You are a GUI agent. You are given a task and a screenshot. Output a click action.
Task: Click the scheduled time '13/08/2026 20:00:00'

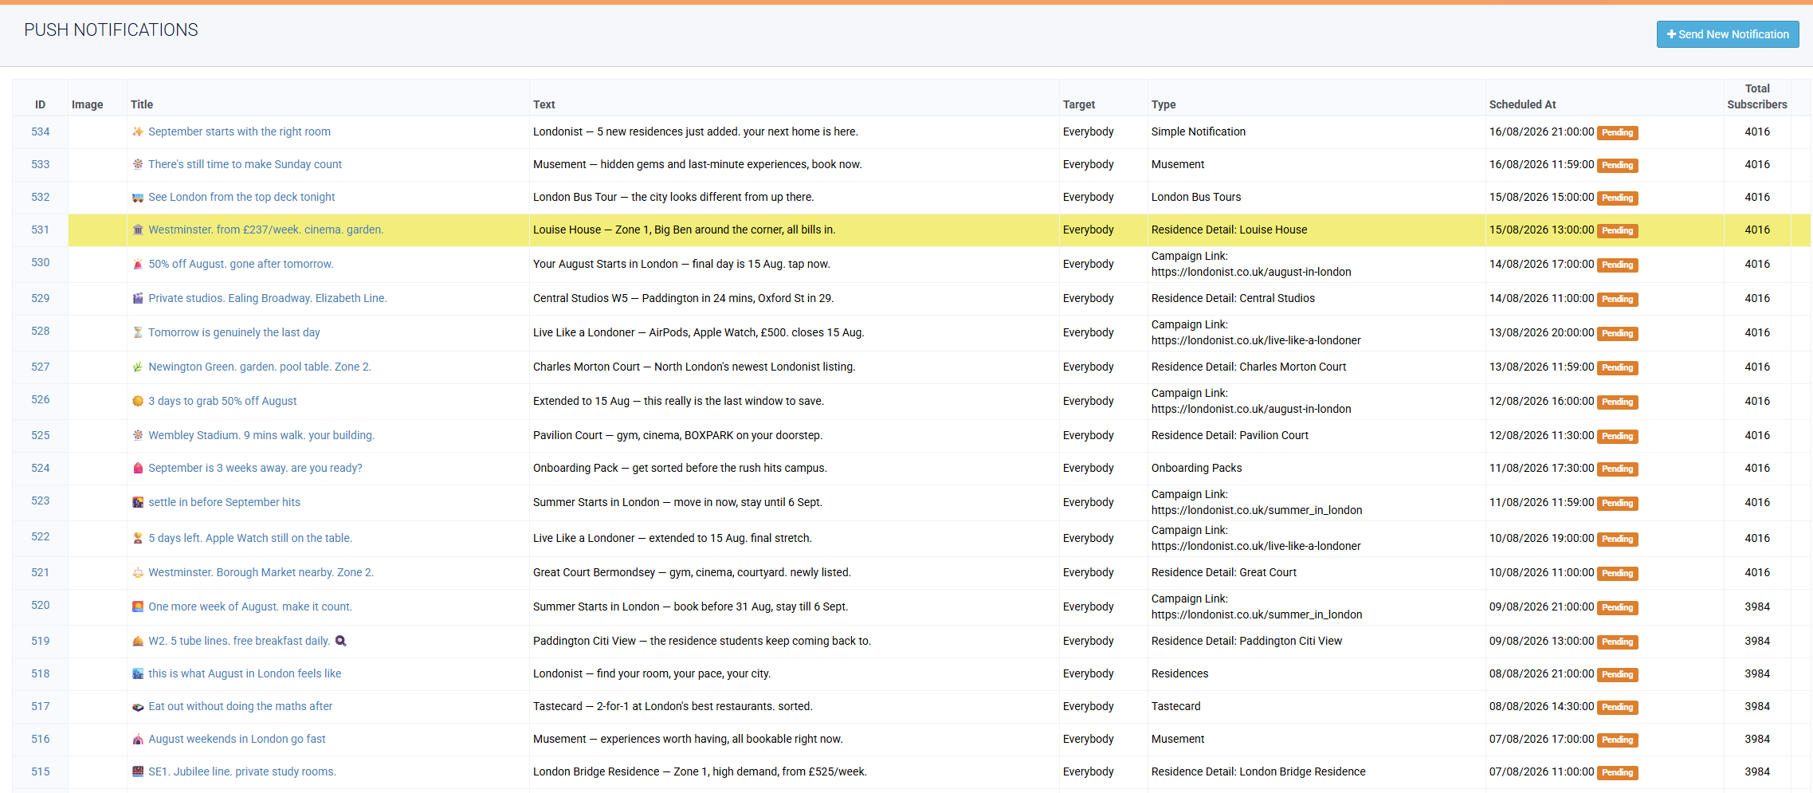(1541, 333)
